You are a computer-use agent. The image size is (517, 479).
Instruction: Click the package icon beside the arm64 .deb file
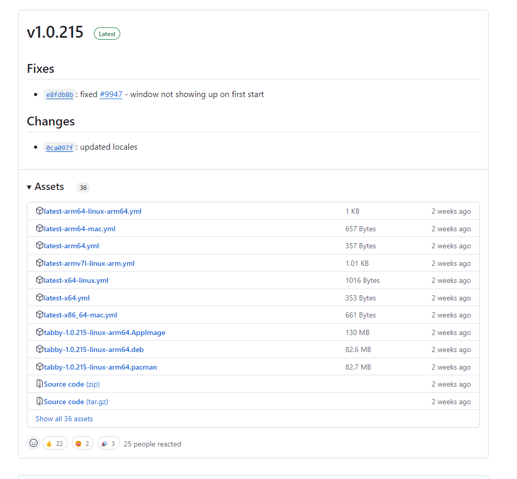[x=40, y=349]
